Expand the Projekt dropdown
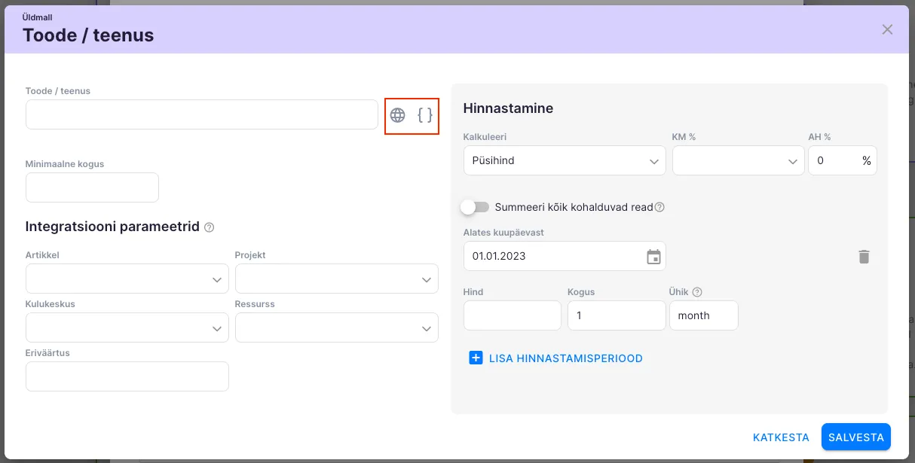This screenshot has height=463, width=915. (336, 279)
